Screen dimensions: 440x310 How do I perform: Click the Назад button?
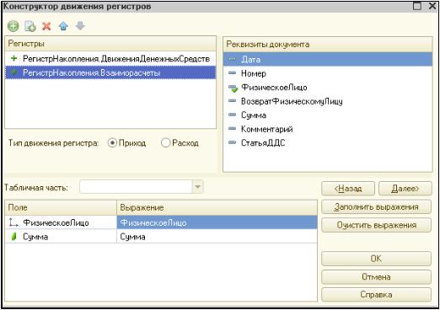pos(348,189)
